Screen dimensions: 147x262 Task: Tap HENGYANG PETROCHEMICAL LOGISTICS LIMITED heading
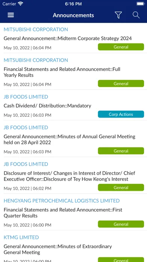[x=61, y=201]
